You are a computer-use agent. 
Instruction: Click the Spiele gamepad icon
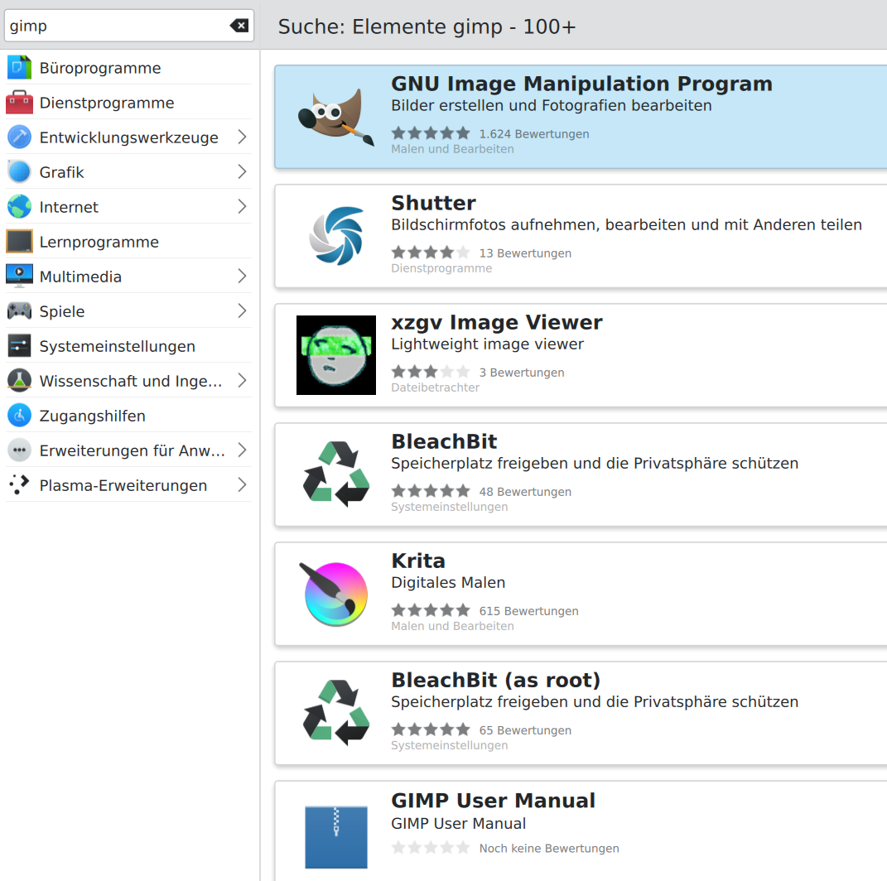(x=19, y=311)
